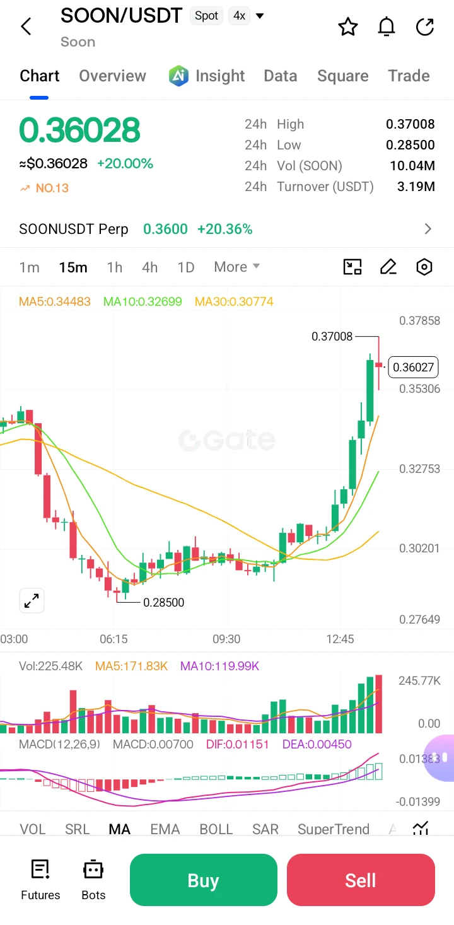Image resolution: width=454 pixels, height=925 pixels.
Task: Tap the share icon at top right
Action: 426,27
